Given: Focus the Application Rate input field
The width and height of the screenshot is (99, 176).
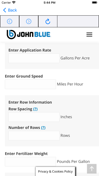Looking at the screenshot, I should [x=34, y=58].
